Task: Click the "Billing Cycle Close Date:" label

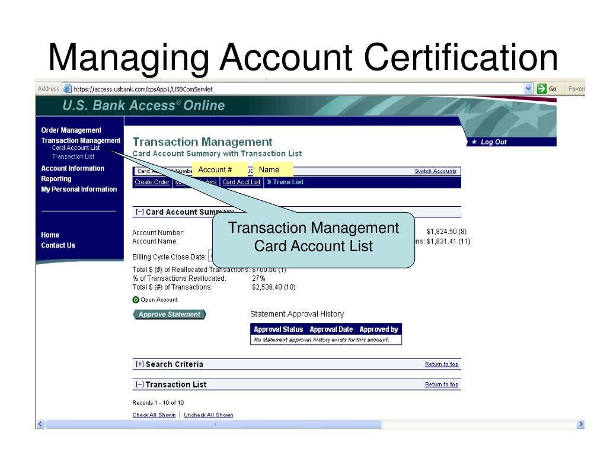Action: pos(169,257)
